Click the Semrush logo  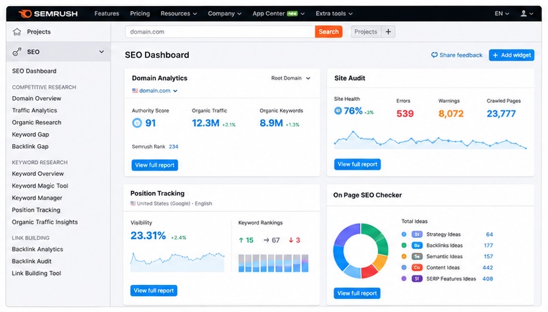(48, 14)
